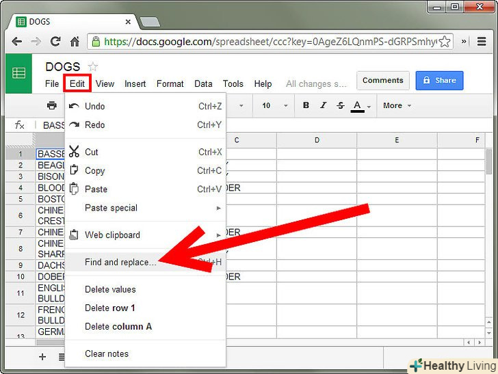Click scroll down arrow on vertical scrollbar
This screenshot has height=374, width=498.
[x=489, y=333]
